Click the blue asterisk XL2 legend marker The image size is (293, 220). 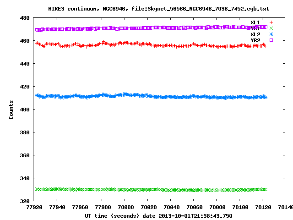pyautogui.click(x=271, y=34)
